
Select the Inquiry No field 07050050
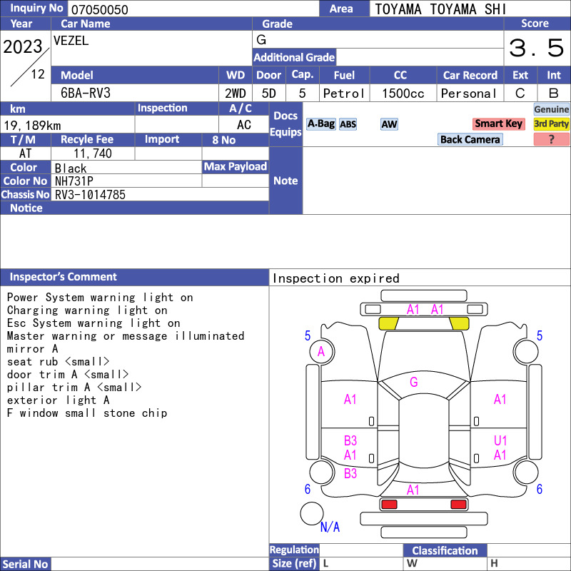[x=193, y=9]
